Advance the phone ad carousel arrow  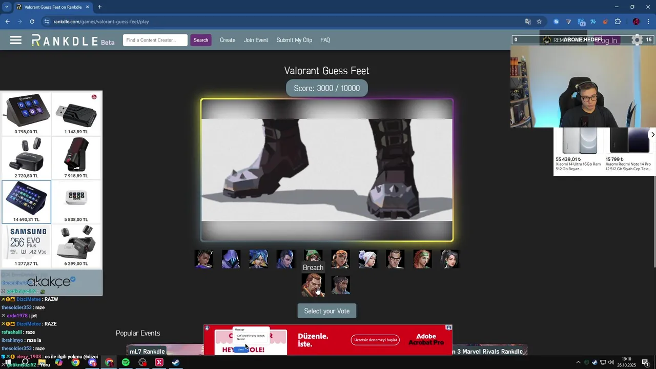point(652,135)
